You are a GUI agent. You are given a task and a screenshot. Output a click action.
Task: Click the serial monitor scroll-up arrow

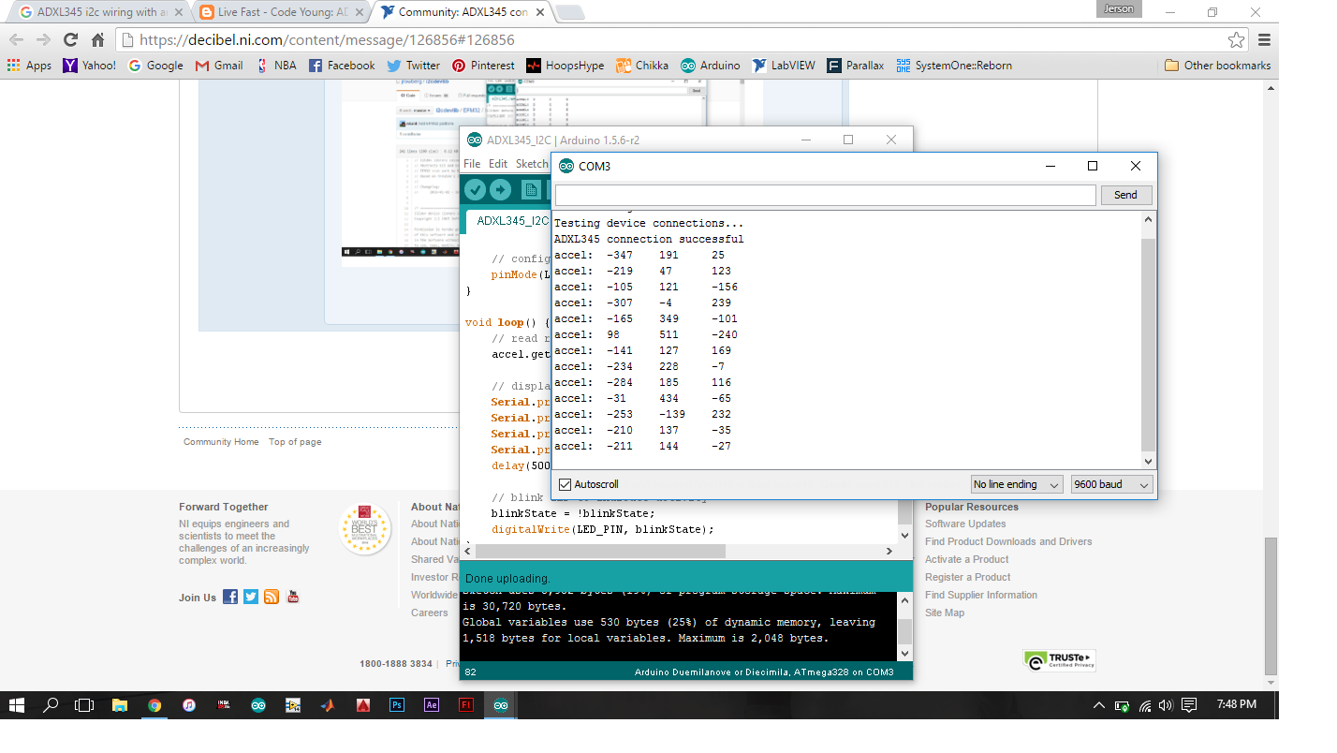click(1149, 219)
